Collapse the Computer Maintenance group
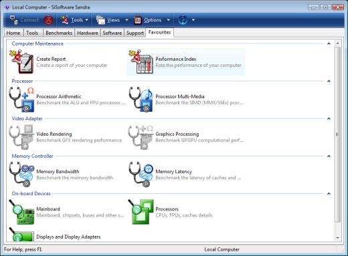The width and height of the screenshot is (348, 256). (x=329, y=43)
